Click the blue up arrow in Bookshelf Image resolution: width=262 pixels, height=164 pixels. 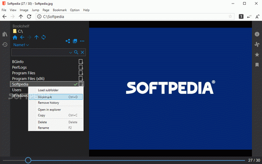pos(36,38)
